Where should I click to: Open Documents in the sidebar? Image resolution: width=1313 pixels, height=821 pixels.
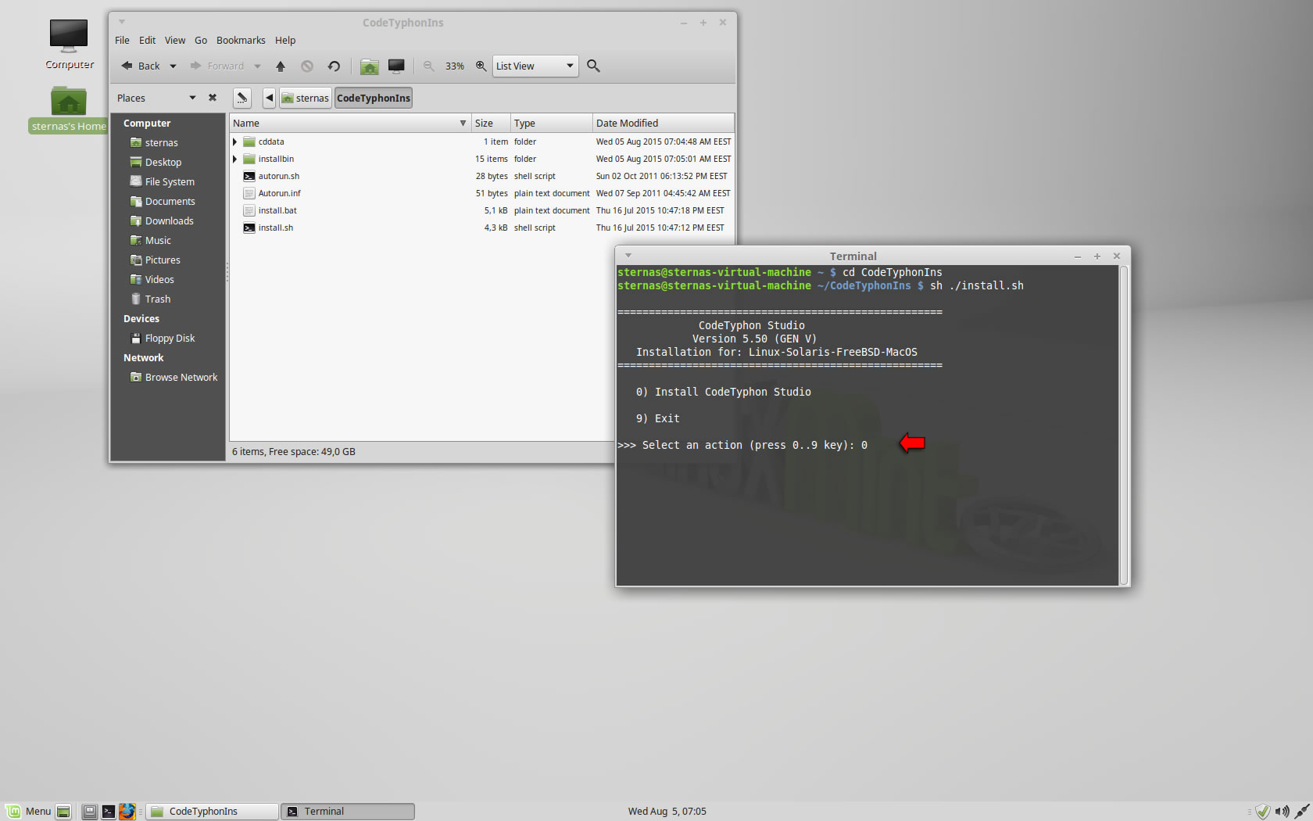click(170, 201)
